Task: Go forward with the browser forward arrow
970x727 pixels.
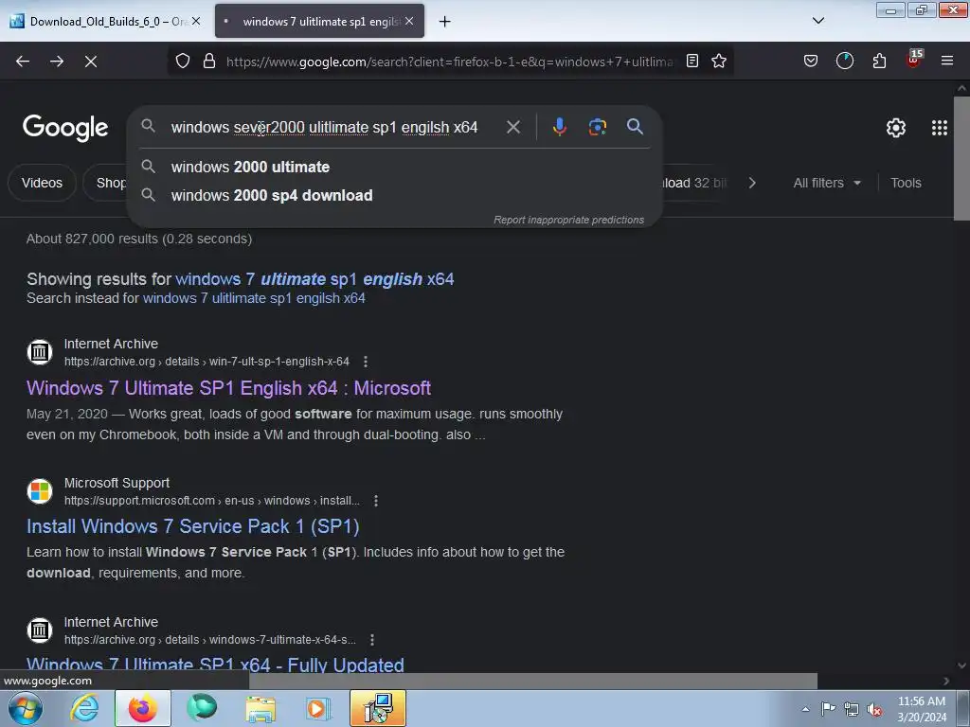Action: pos(57,62)
